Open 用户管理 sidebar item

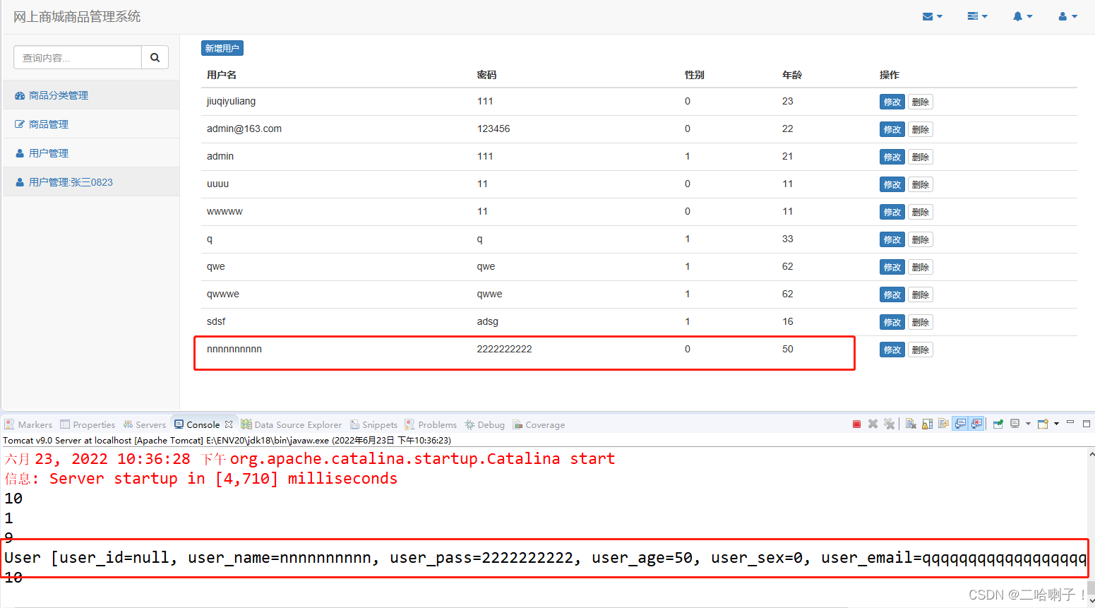pos(91,153)
